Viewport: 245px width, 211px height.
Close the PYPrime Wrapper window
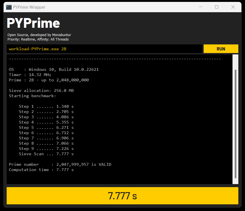pos(233,7)
